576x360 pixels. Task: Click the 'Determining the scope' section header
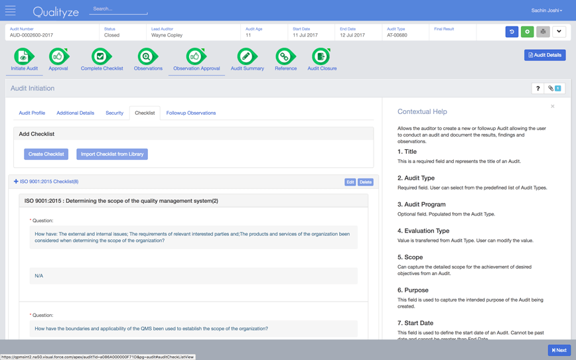194,201
